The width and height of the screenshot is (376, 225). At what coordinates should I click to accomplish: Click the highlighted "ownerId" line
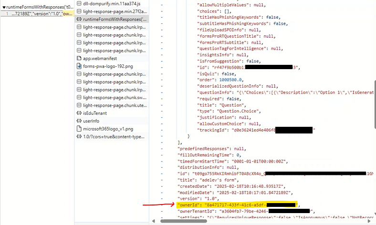[x=238, y=205]
